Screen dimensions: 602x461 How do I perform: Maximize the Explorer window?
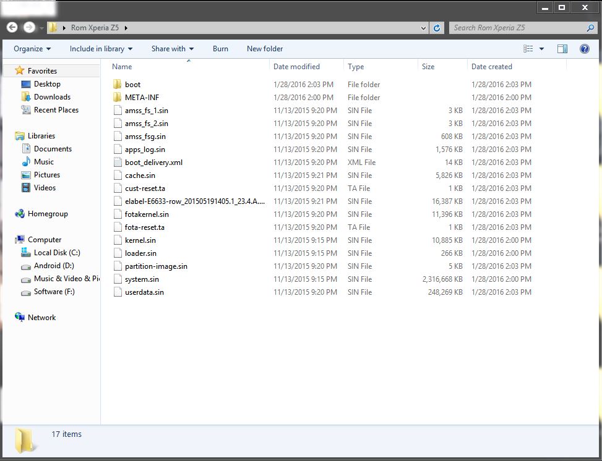[x=562, y=7]
